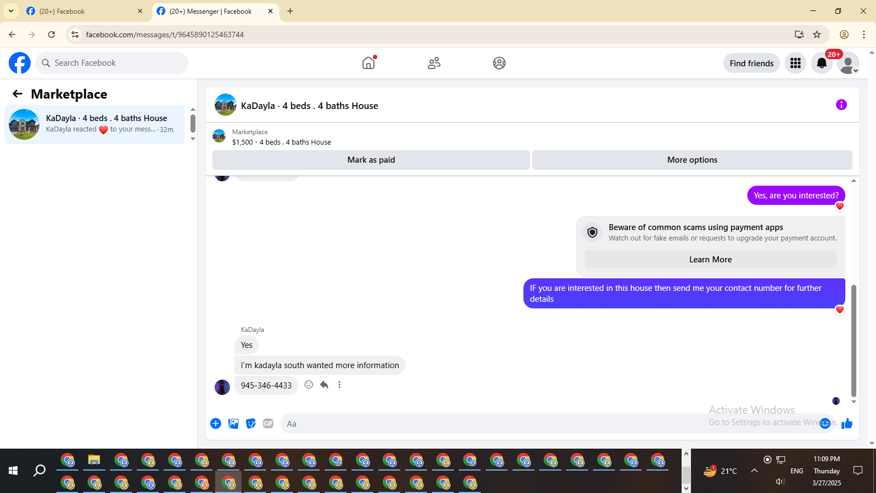Open the account menu avatar
This screenshot has width=876, height=493.
point(848,63)
